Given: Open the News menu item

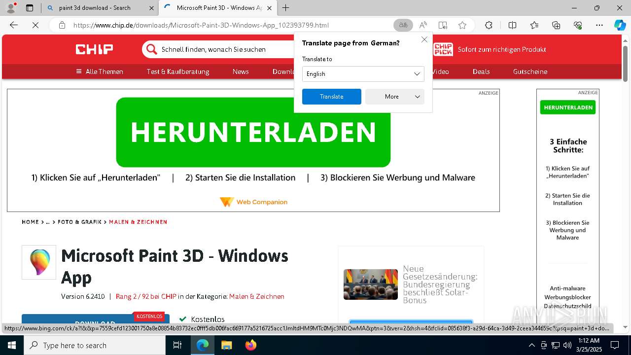Looking at the screenshot, I should [x=241, y=71].
